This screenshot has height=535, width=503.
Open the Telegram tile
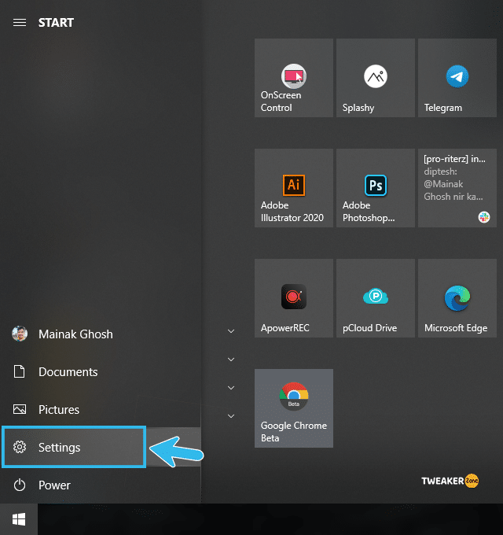point(457,78)
